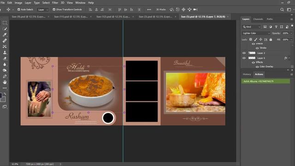
Task: Select the Quick Selection brush tool
Action: pyautogui.click(x=5, y=29)
